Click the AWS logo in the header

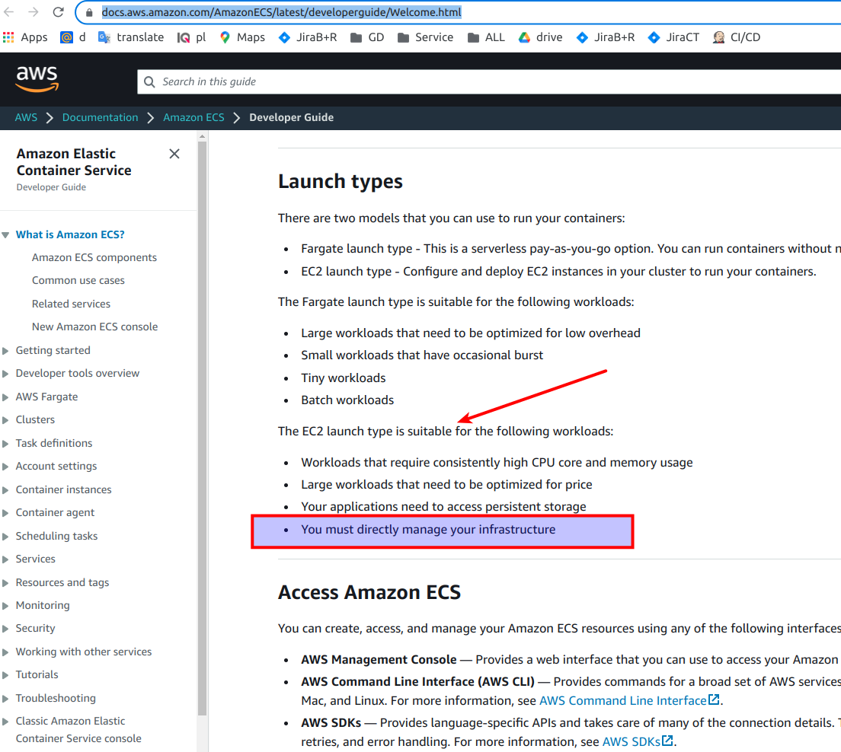coord(36,78)
